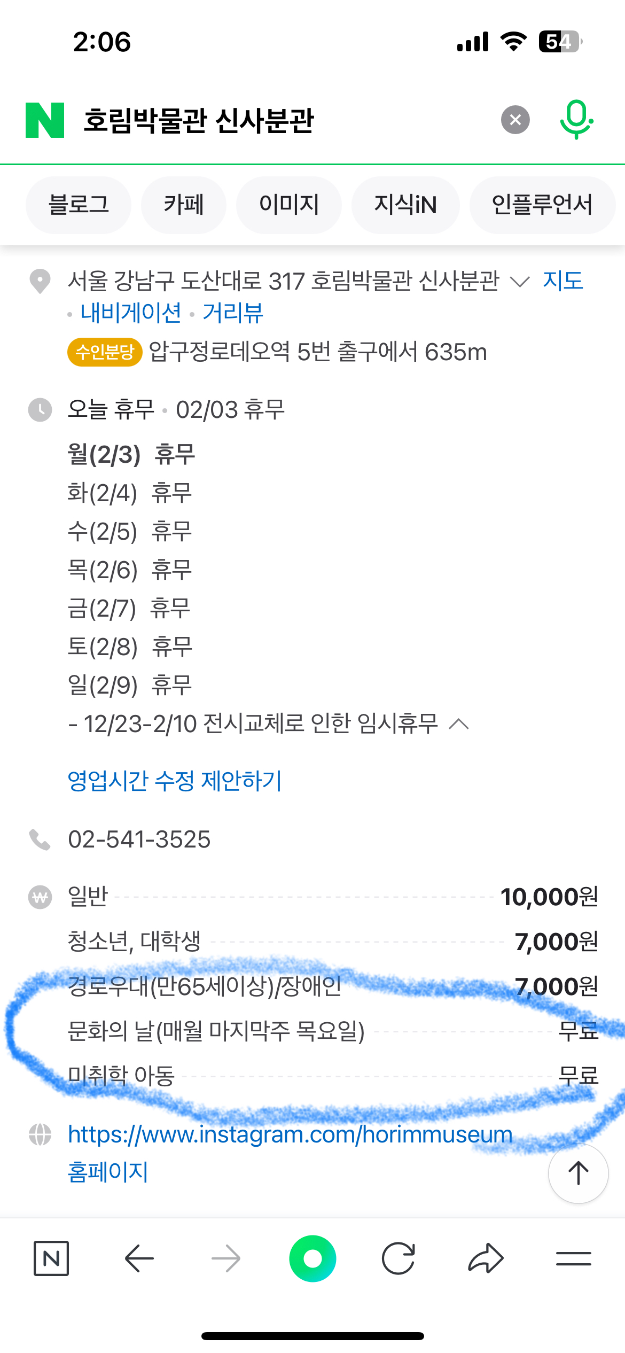Open 내비게이션 navigation link
Image resolution: width=625 pixels, height=1353 pixels.
click(x=131, y=313)
